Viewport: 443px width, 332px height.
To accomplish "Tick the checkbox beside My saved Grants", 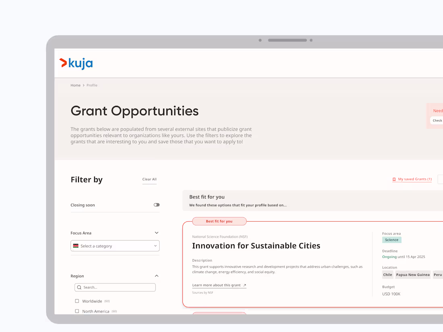I will 440,179.
